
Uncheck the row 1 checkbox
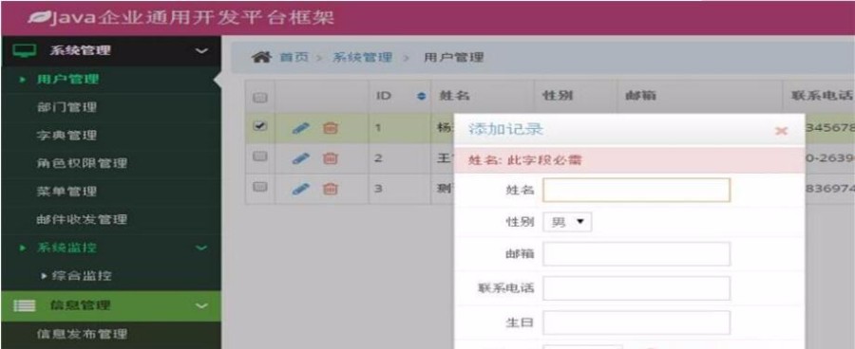click(260, 126)
